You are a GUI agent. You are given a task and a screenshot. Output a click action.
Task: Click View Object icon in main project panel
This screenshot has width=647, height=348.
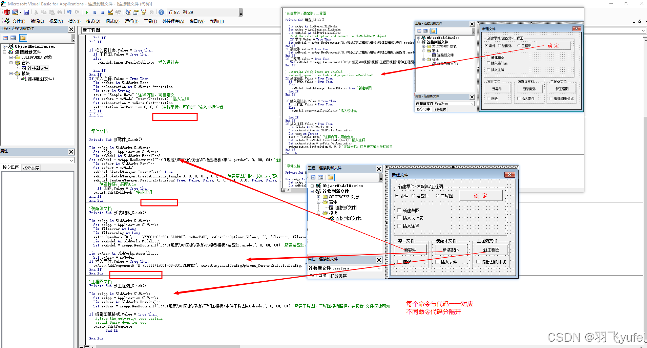13,38
